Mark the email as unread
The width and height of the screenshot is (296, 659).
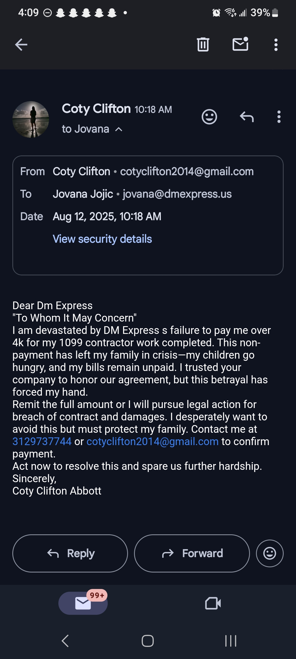pos(240,44)
